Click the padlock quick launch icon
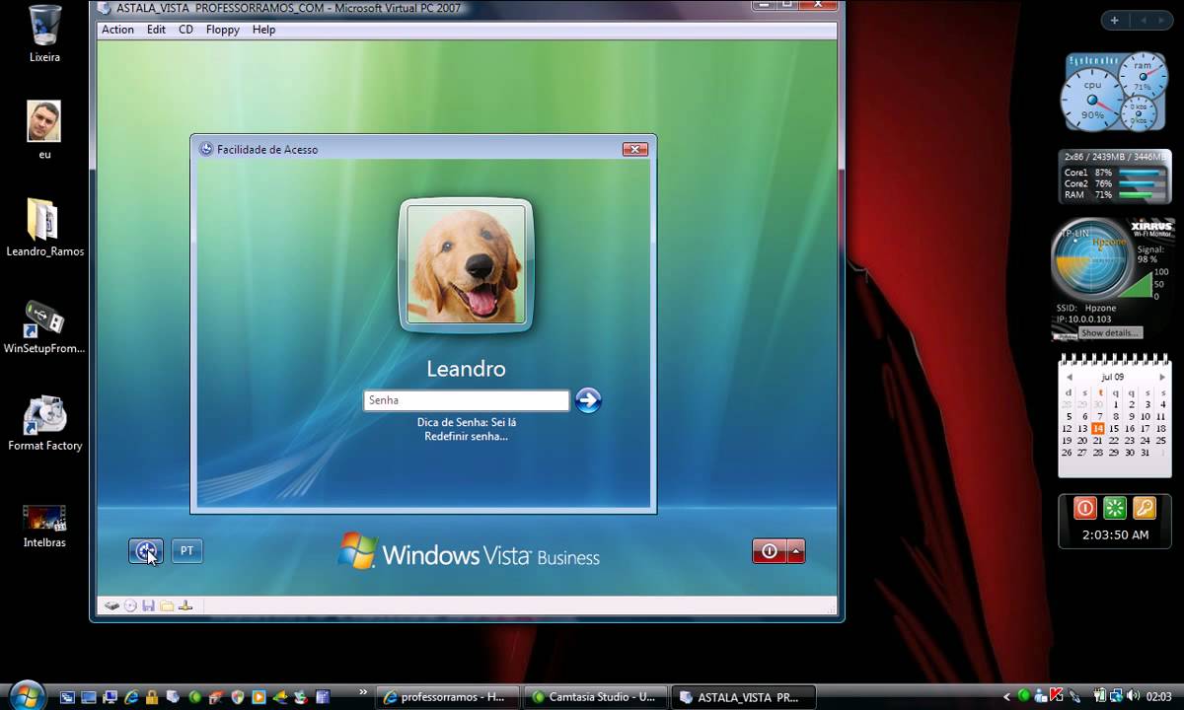The height and width of the screenshot is (710, 1184). [x=152, y=696]
